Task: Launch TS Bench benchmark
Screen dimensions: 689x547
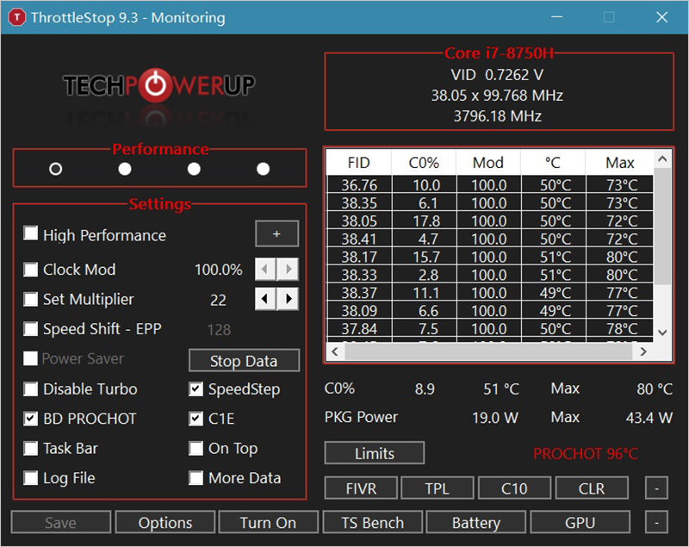Action: coord(372,522)
